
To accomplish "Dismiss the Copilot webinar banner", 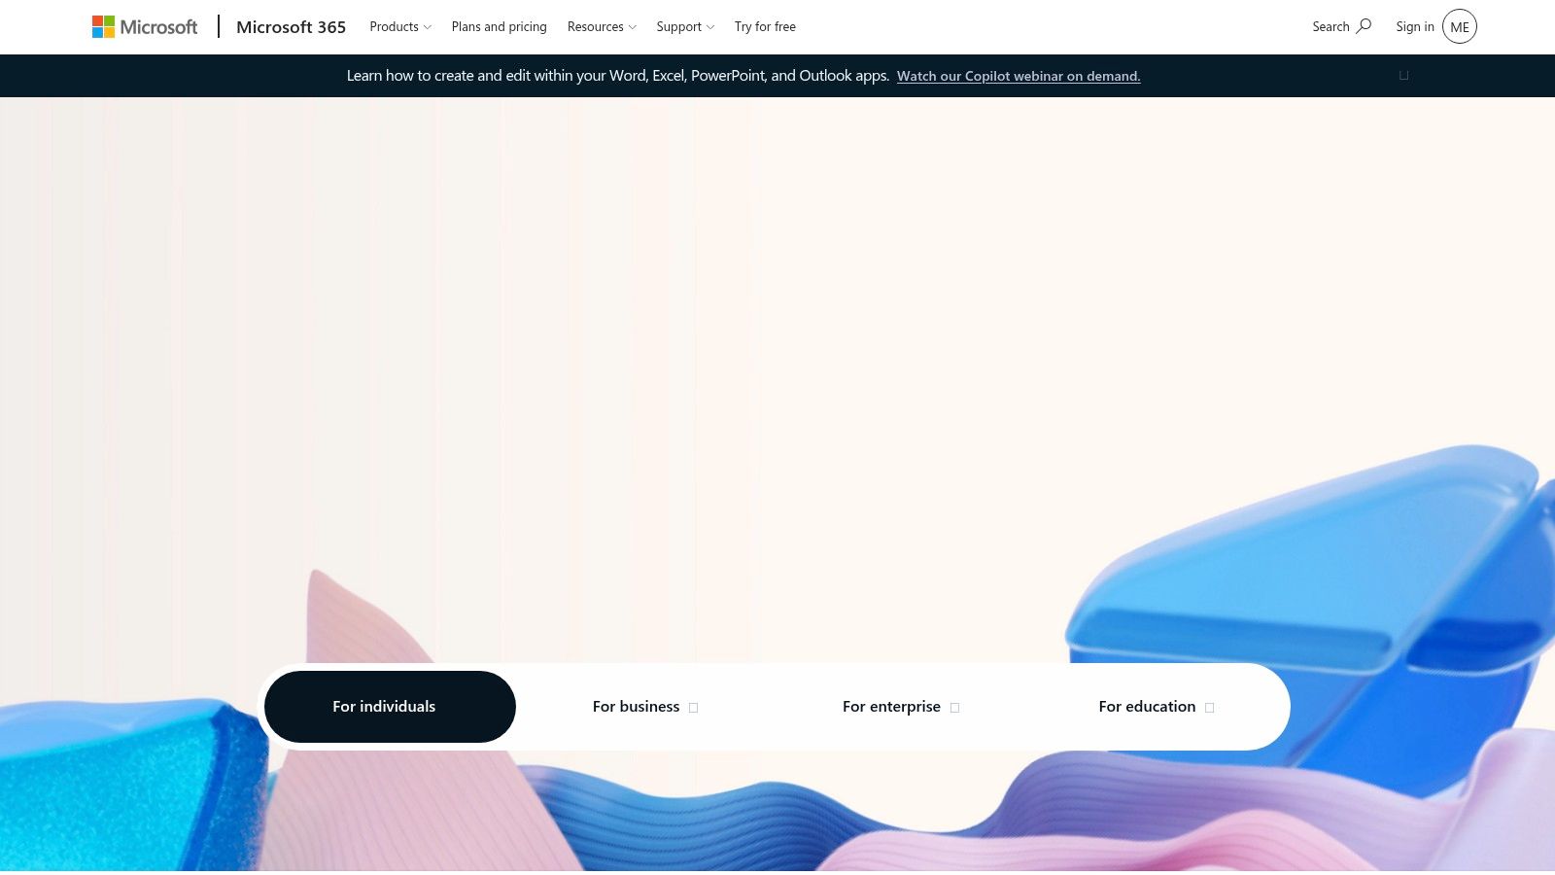I will point(1403,76).
